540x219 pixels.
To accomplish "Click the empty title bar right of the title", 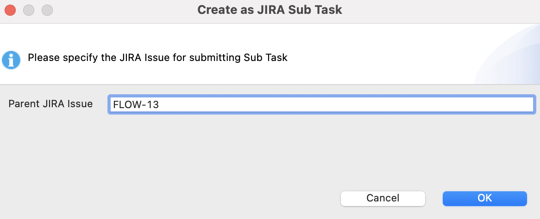I will (x=440, y=9).
